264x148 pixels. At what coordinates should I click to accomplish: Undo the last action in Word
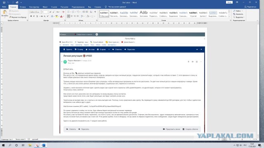click(8, 2)
